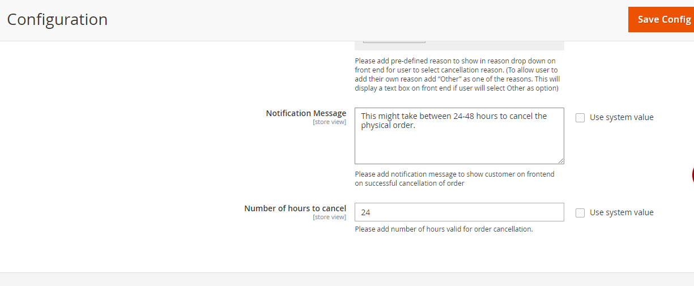Image resolution: width=694 pixels, height=286 pixels.
Task: Click inside the Notification Message text area
Action: 459,142
